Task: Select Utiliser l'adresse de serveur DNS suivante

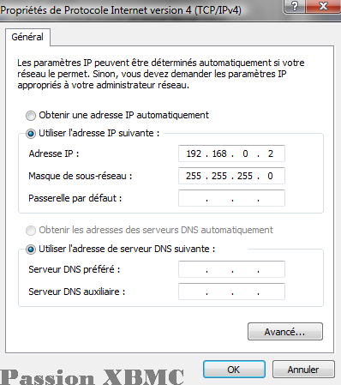Action: (31, 250)
